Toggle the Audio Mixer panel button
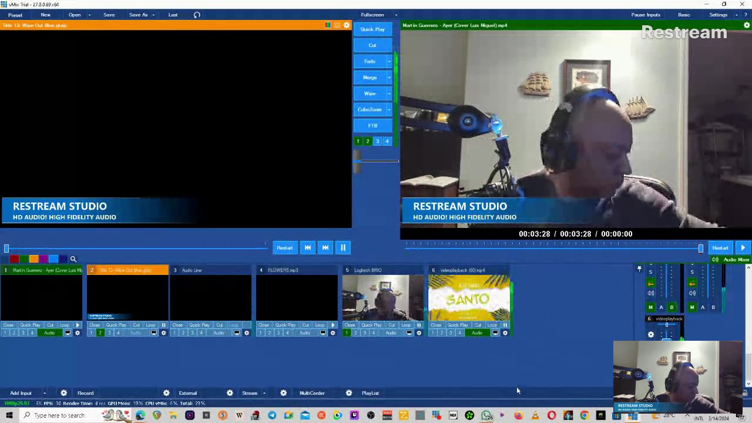Image resolution: width=752 pixels, height=423 pixels. (x=731, y=260)
